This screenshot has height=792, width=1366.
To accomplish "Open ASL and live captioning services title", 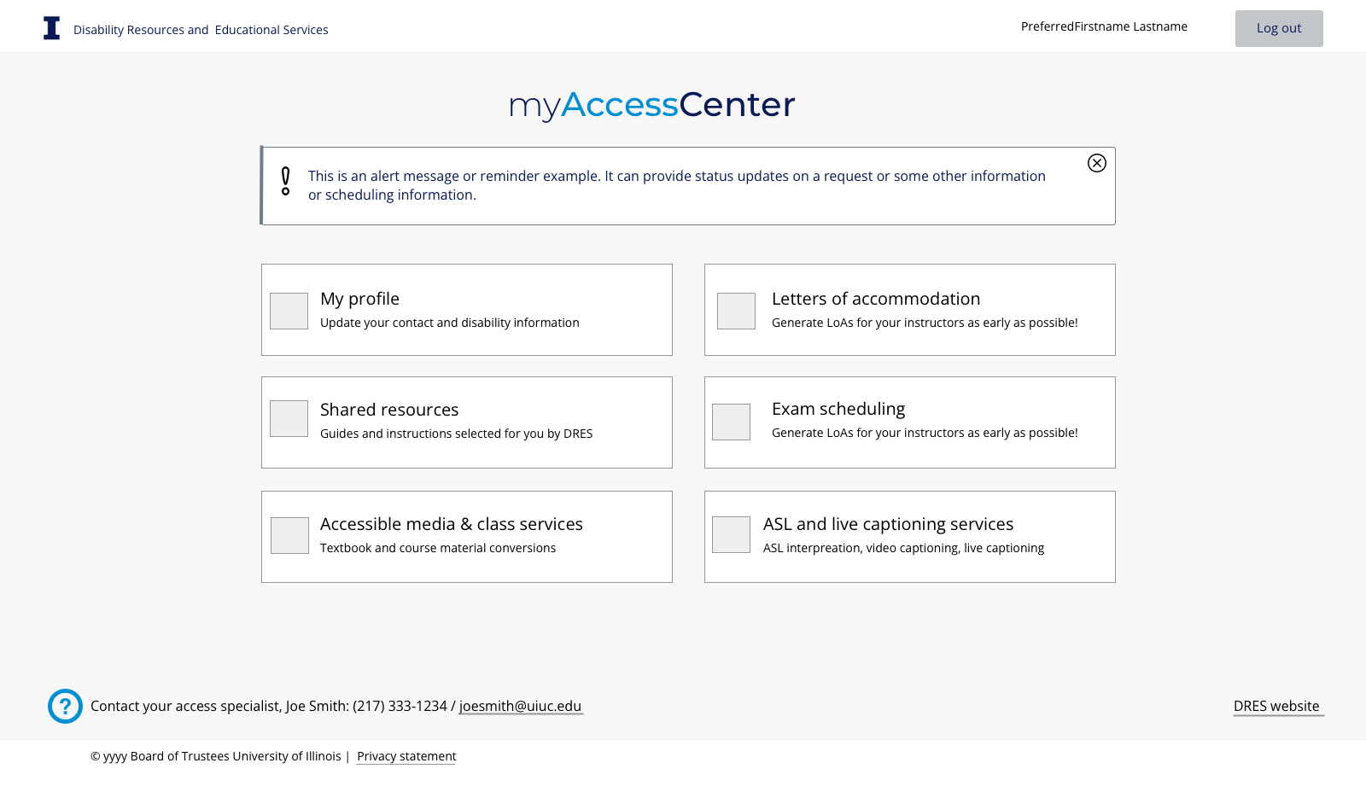I will click(x=888, y=524).
